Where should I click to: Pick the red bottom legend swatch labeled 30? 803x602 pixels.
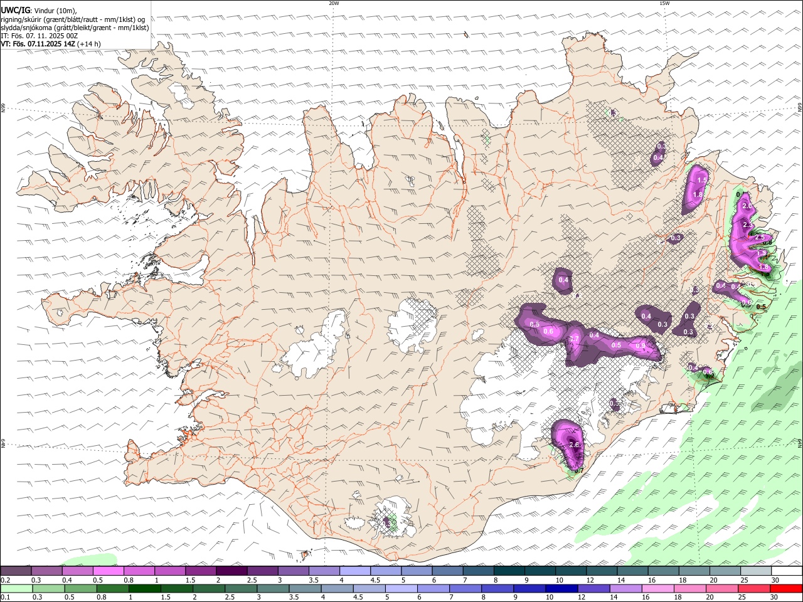click(x=787, y=589)
